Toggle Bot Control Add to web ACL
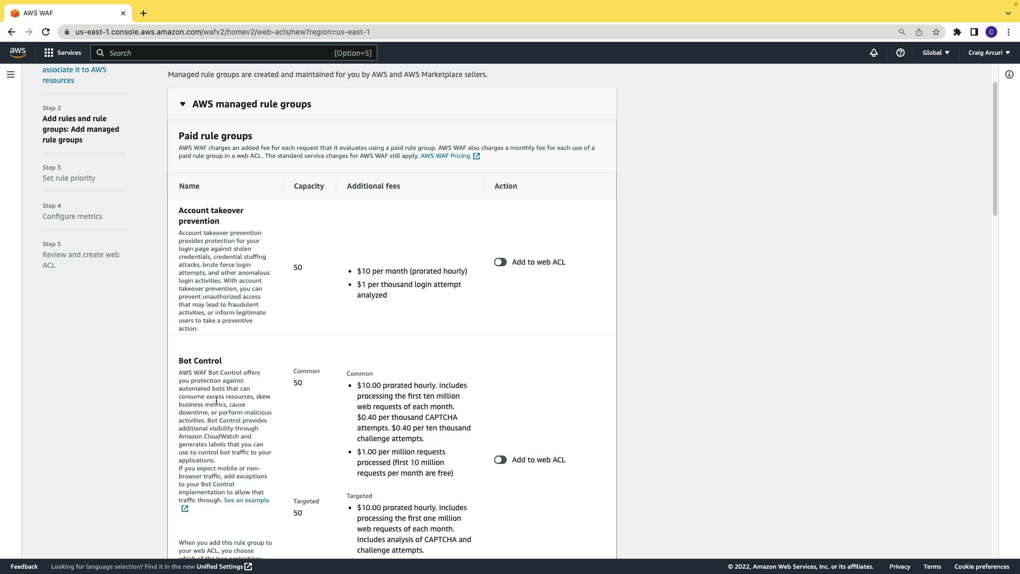Image resolution: width=1020 pixels, height=574 pixels. [500, 460]
